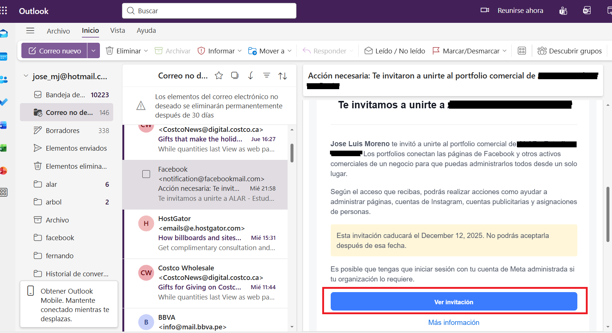Toggle Leído / No leído status
The height and width of the screenshot is (333, 612).
(x=395, y=51)
